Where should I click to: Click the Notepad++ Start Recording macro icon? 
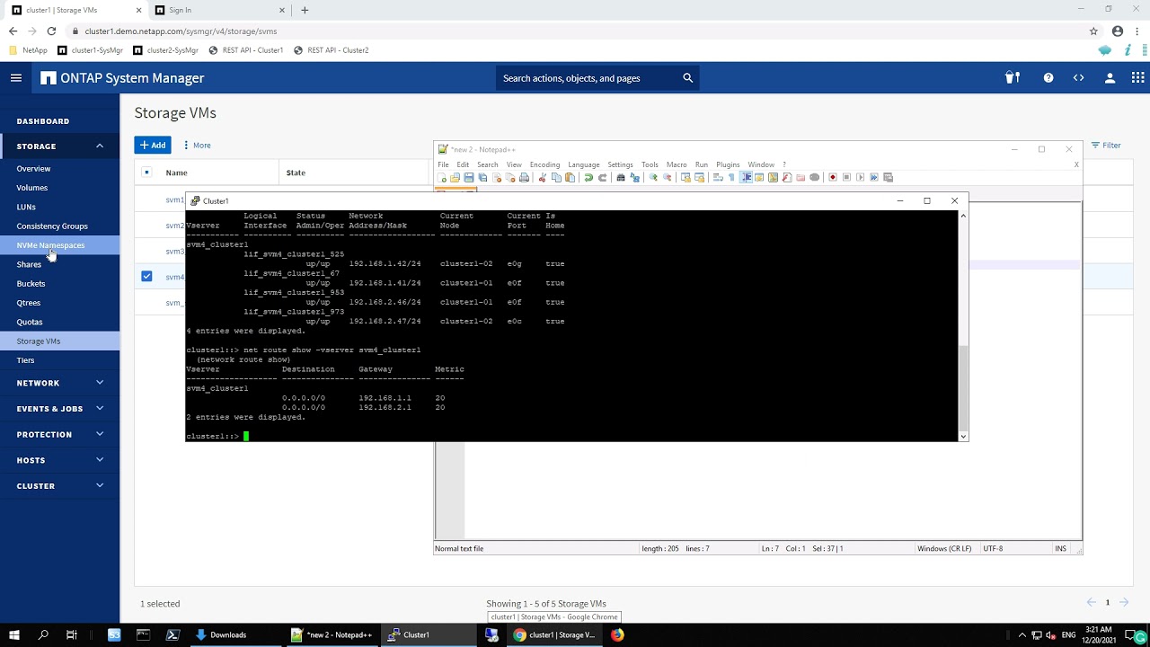click(833, 177)
